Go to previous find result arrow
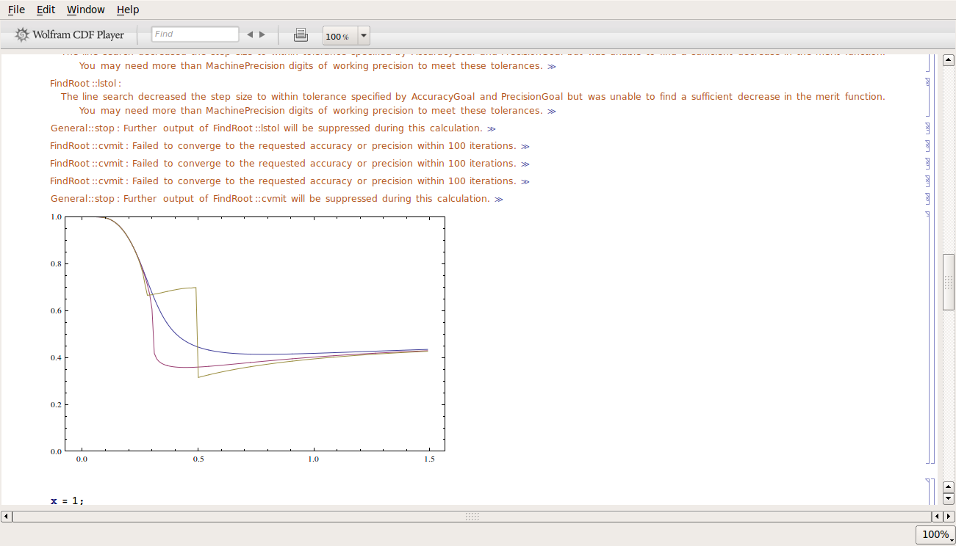The width and height of the screenshot is (956, 546). point(250,34)
